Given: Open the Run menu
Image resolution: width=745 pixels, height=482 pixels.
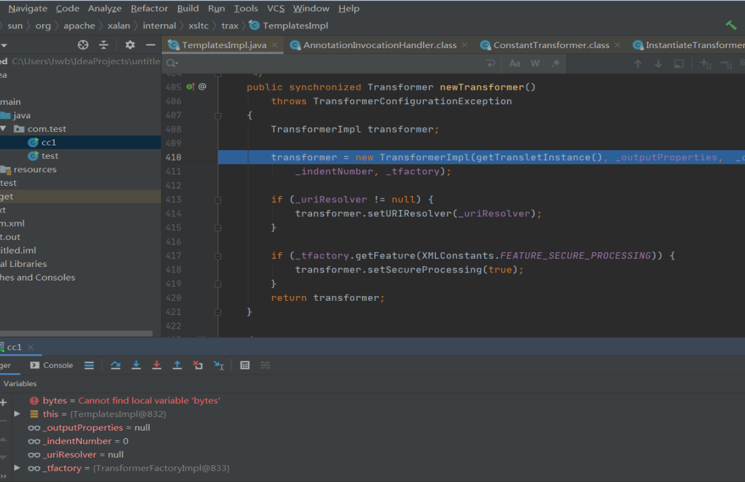Looking at the screenshot, I should pos(216,9).
